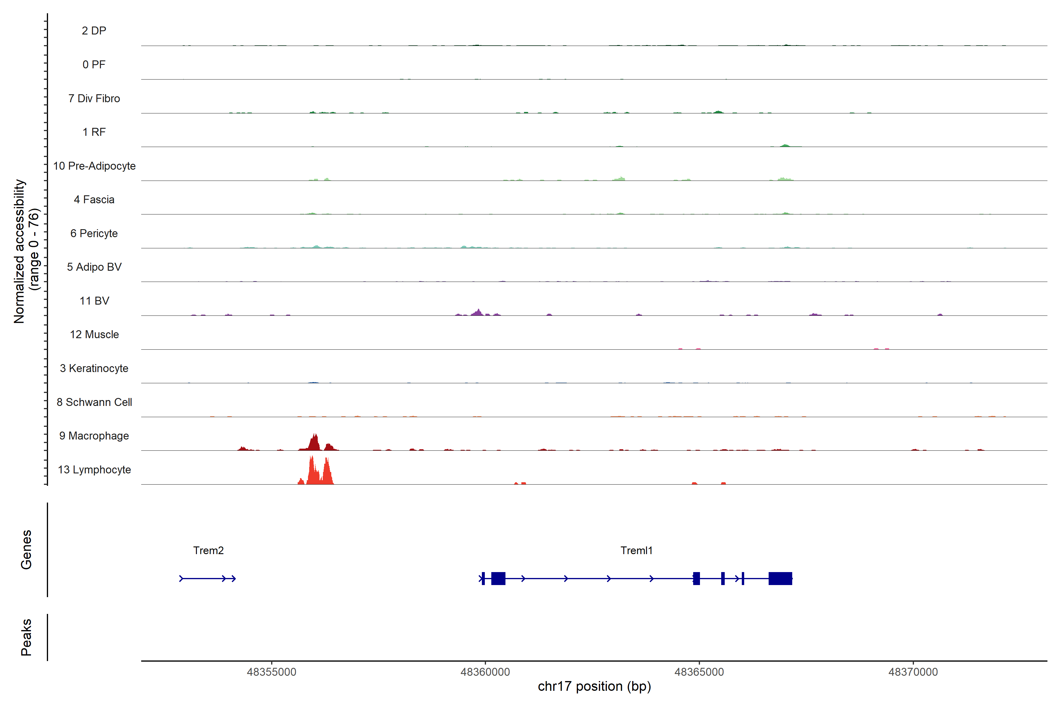Click the 3 Keratinocyte track label

pyautogui.click(x=94, y=369)
